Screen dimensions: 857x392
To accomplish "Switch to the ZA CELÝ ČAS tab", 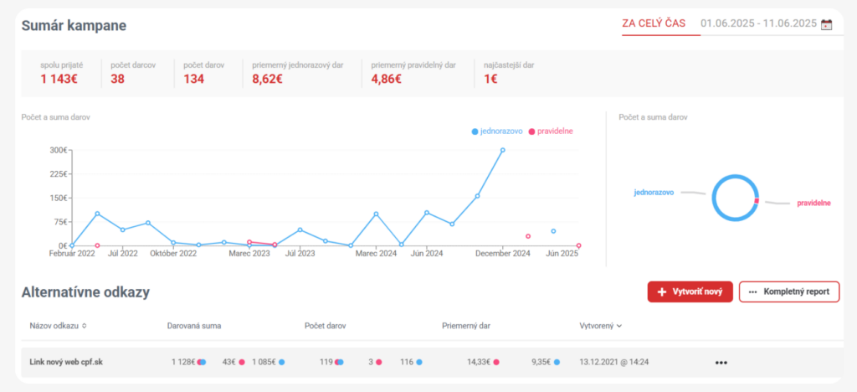I will (654, 23).
